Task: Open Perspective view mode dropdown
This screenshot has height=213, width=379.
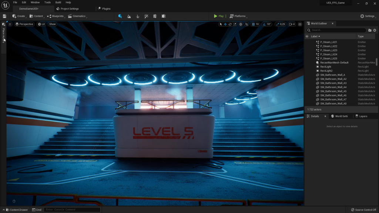Action: (x=24, y=24)
